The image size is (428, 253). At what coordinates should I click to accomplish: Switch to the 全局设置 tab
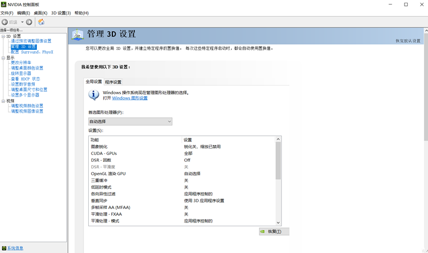coord(94,81)
